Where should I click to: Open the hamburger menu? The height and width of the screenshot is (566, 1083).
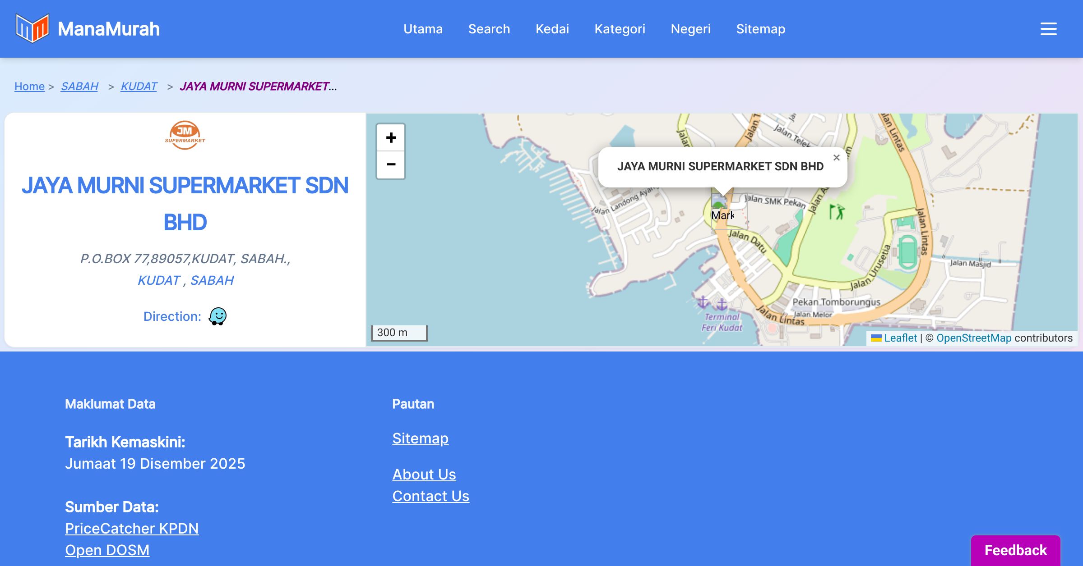pyautogui.click(x=1048, y=29)
